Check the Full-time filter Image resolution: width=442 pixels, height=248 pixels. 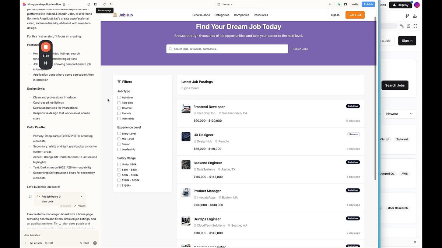point(119,98)
